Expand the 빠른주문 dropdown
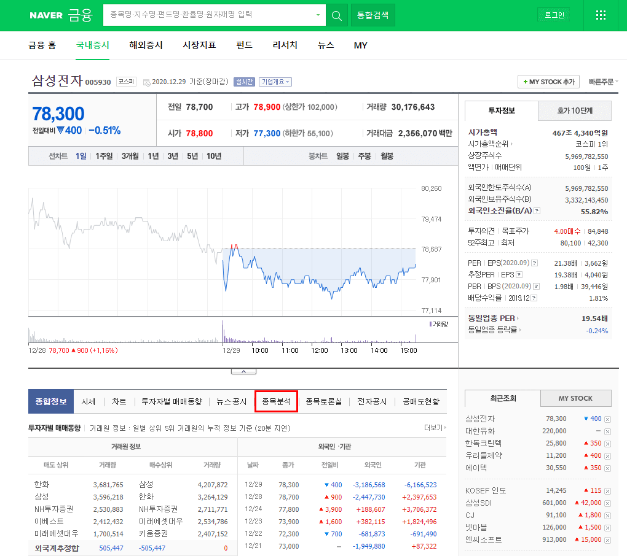627x556 pixels. pos(603,82)
